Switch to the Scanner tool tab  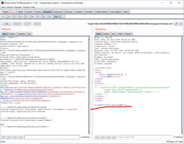coord(29,12)
